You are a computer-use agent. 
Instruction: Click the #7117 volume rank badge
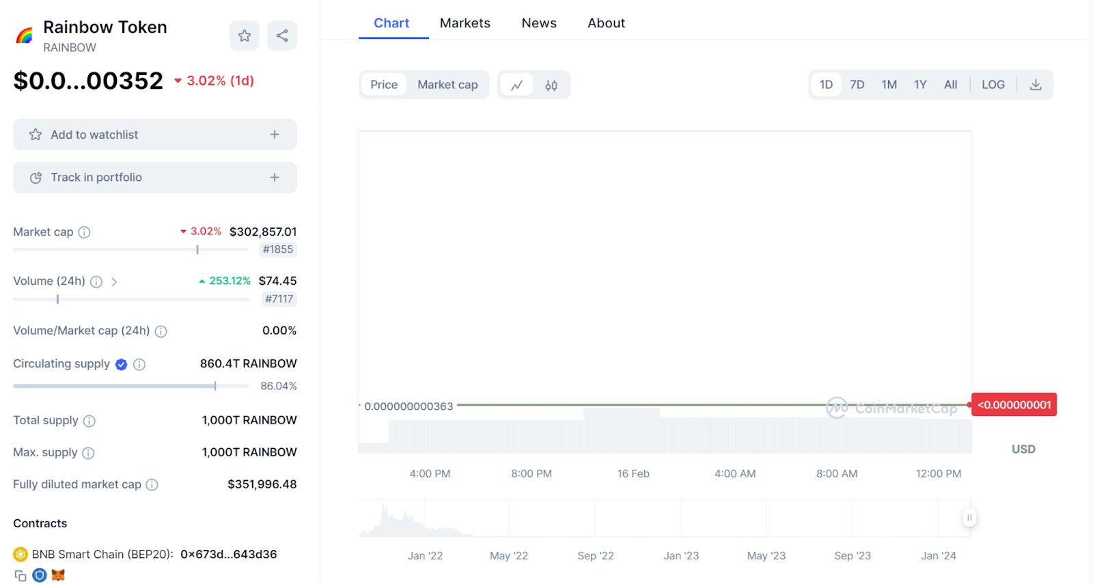point(279,298)
